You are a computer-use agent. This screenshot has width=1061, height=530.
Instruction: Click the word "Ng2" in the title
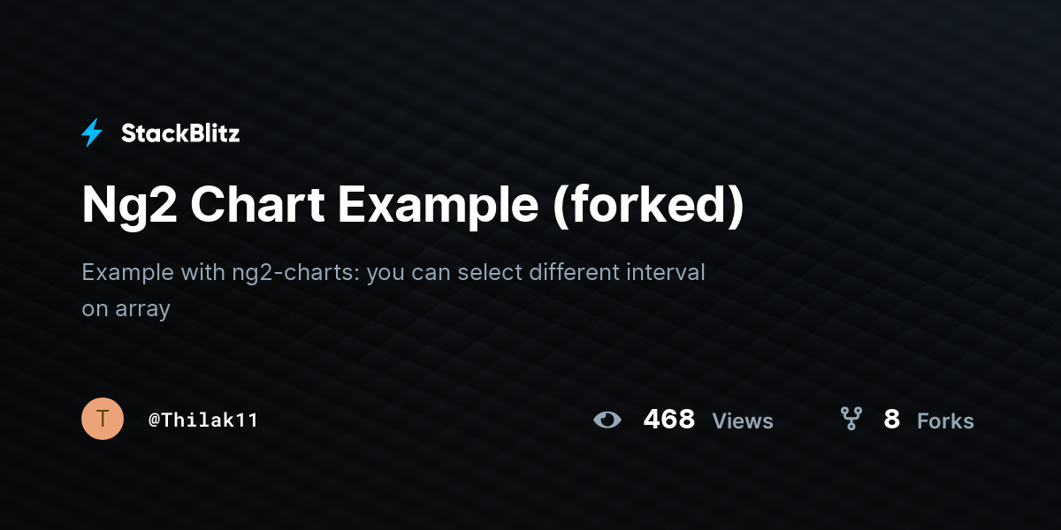[x=127, y=206]
